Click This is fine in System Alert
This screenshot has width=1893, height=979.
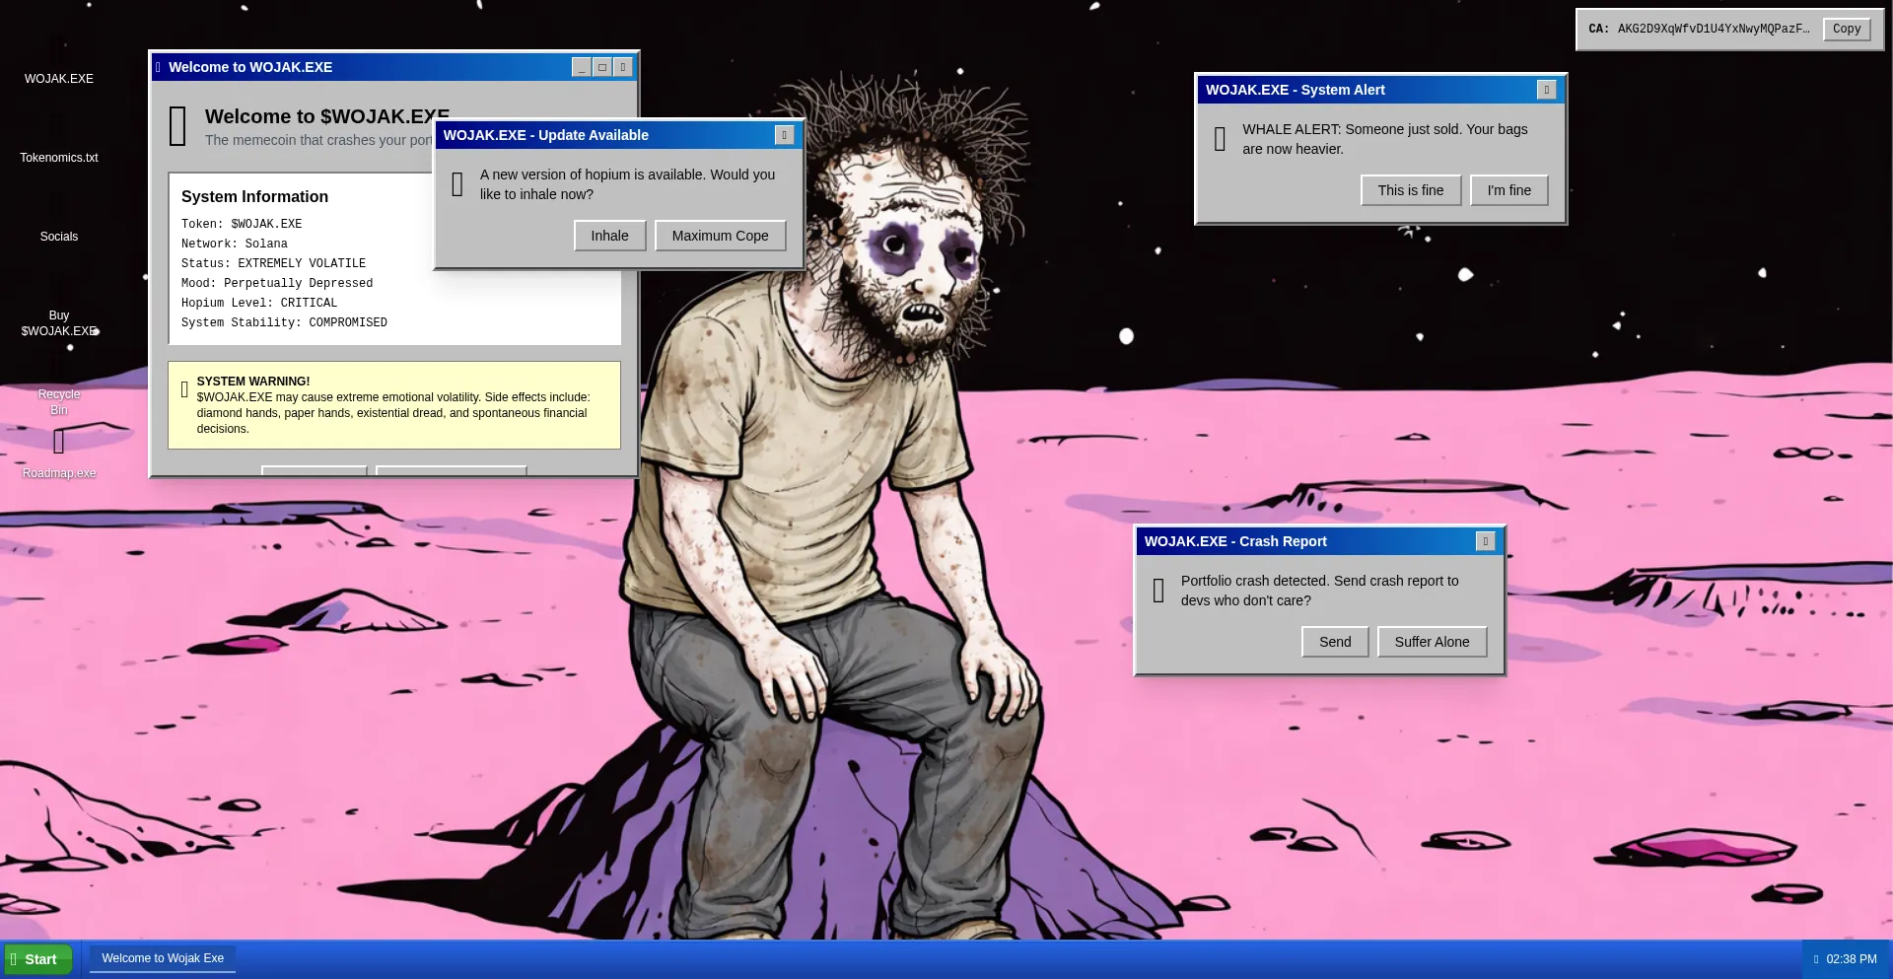(x=1410, y=190)
